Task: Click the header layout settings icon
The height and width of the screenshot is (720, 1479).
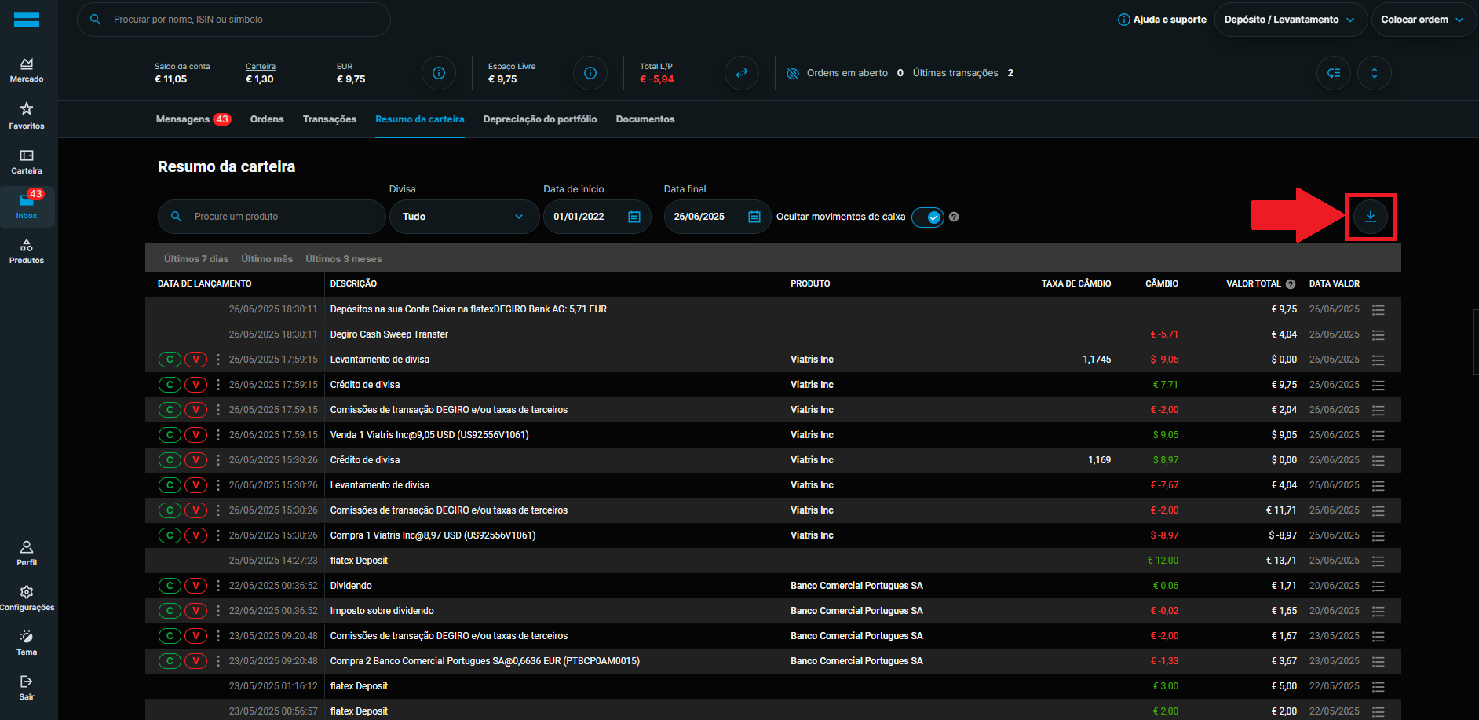Action: 1334,73
